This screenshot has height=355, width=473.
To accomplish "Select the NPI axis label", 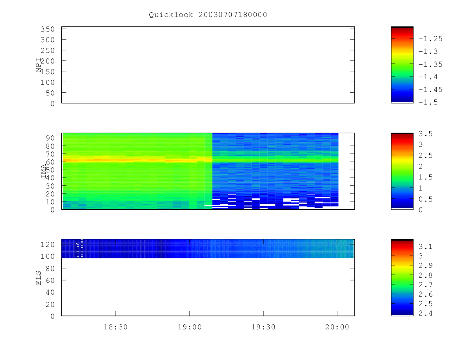I will (39, 65).
